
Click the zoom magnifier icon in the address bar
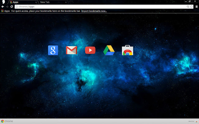pos(188,7)
